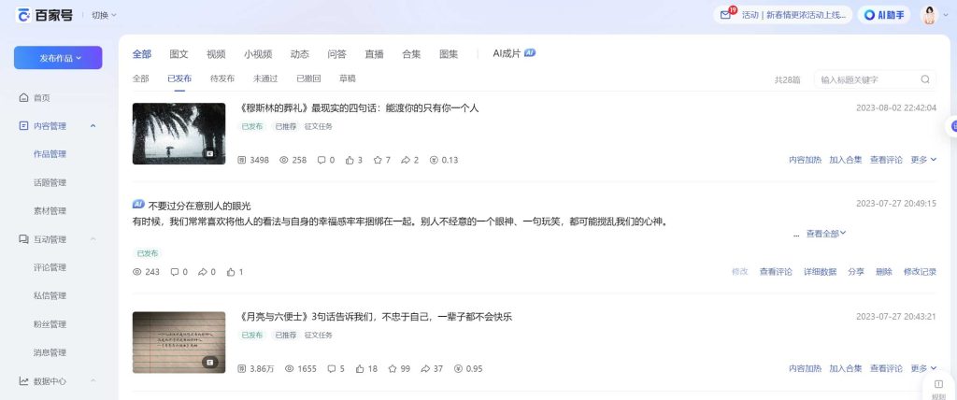Click 查看评论 on the 月亮与六便士 article
This screenshot has width=957, height=400.
(886, 369)
